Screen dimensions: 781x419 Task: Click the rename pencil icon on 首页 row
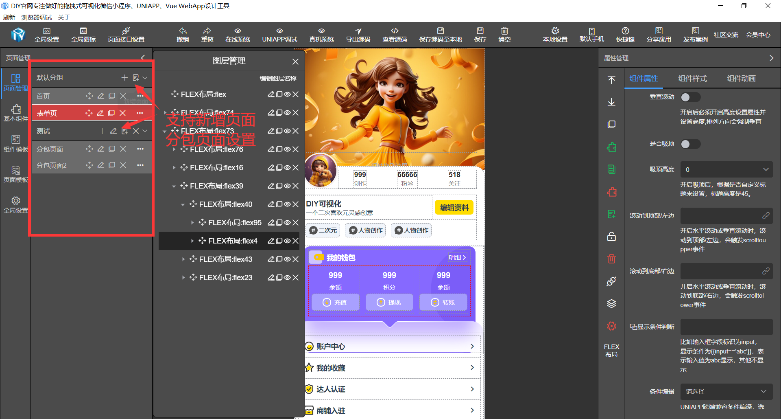tap(101, 96)
